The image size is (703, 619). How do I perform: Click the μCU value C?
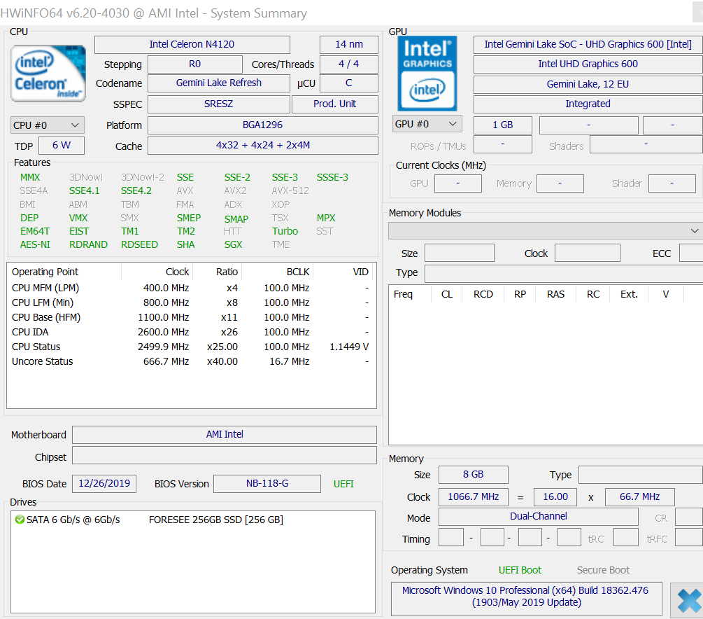[349, 83]
